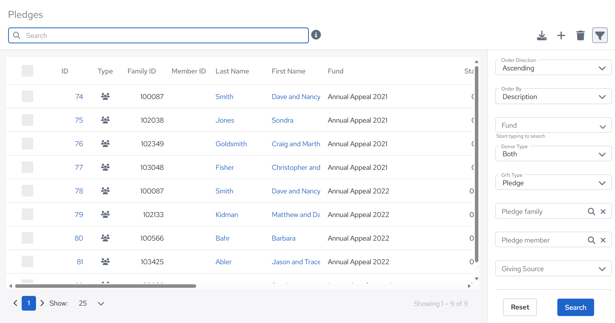The image size is (615, 323).
Task: Open the Fund filter dropdown
Action: pyautogui.click(x=553, y=125)
